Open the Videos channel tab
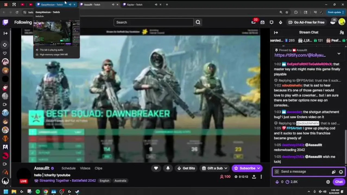Image resolution: width=347 pixels, height=195 pixels. click(x=85, y=168)
